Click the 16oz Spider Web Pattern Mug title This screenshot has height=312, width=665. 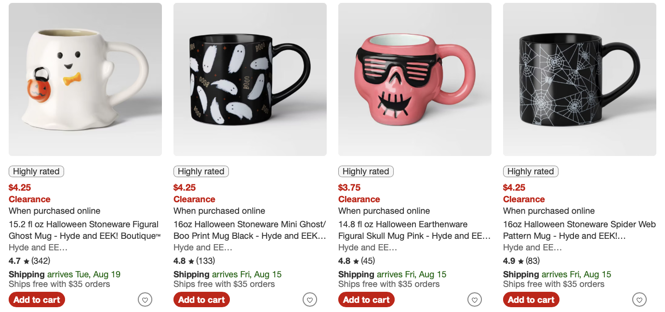[x=579, y=230]
